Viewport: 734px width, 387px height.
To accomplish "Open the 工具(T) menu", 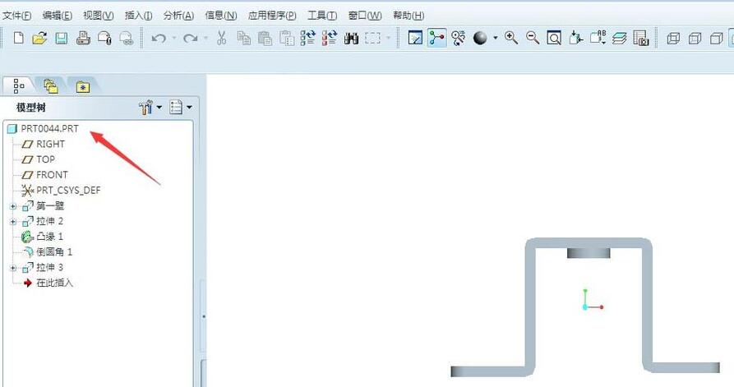I will click(322, 16).
